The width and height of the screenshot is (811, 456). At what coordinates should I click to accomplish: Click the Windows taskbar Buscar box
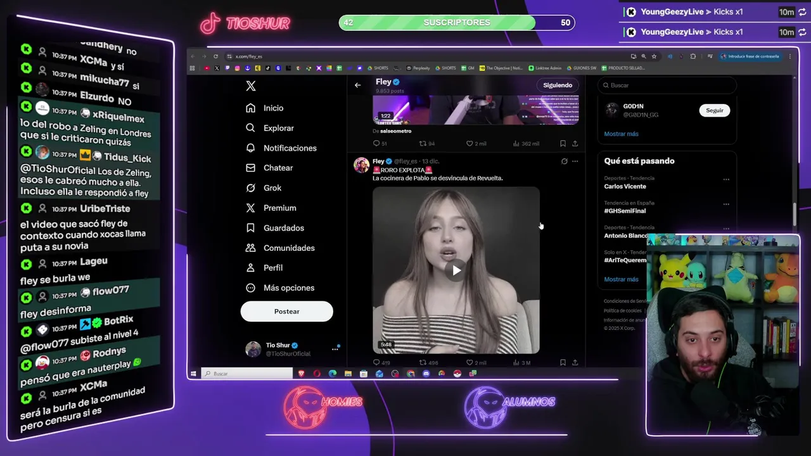pos(247,374)
